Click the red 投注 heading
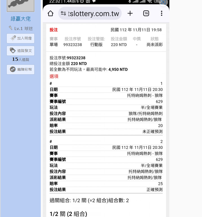Screen dimensions: 202x217 click(53, 30)
